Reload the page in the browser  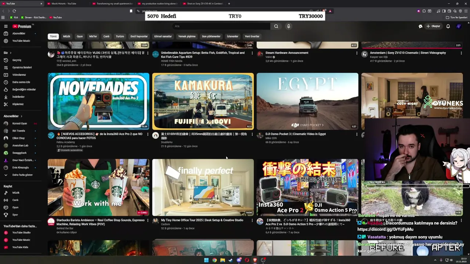tap(14, 11)
